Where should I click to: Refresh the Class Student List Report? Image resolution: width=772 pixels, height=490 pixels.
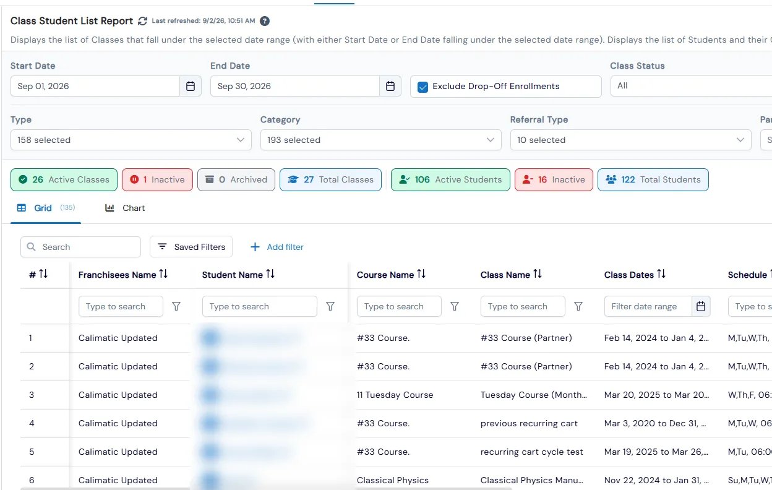tap(142, 21)
